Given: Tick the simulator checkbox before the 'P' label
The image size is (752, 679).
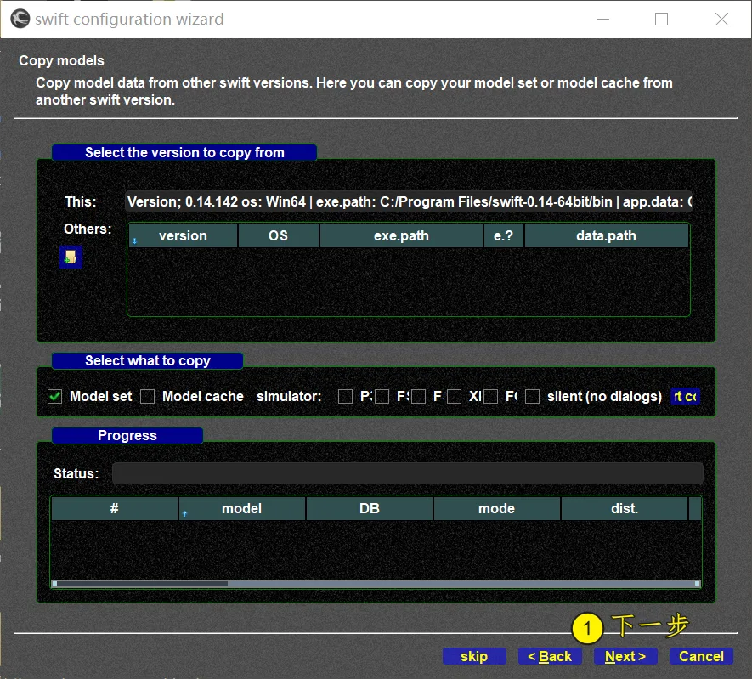Looking at the screenshot, I should coord(345,397).
